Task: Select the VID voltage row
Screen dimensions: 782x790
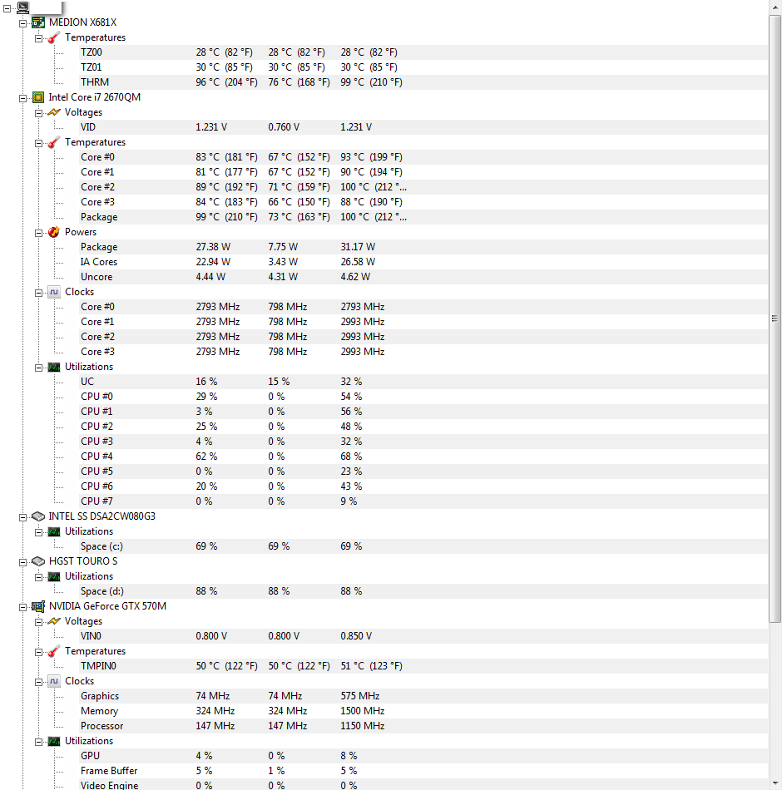Action: [423, 127]
